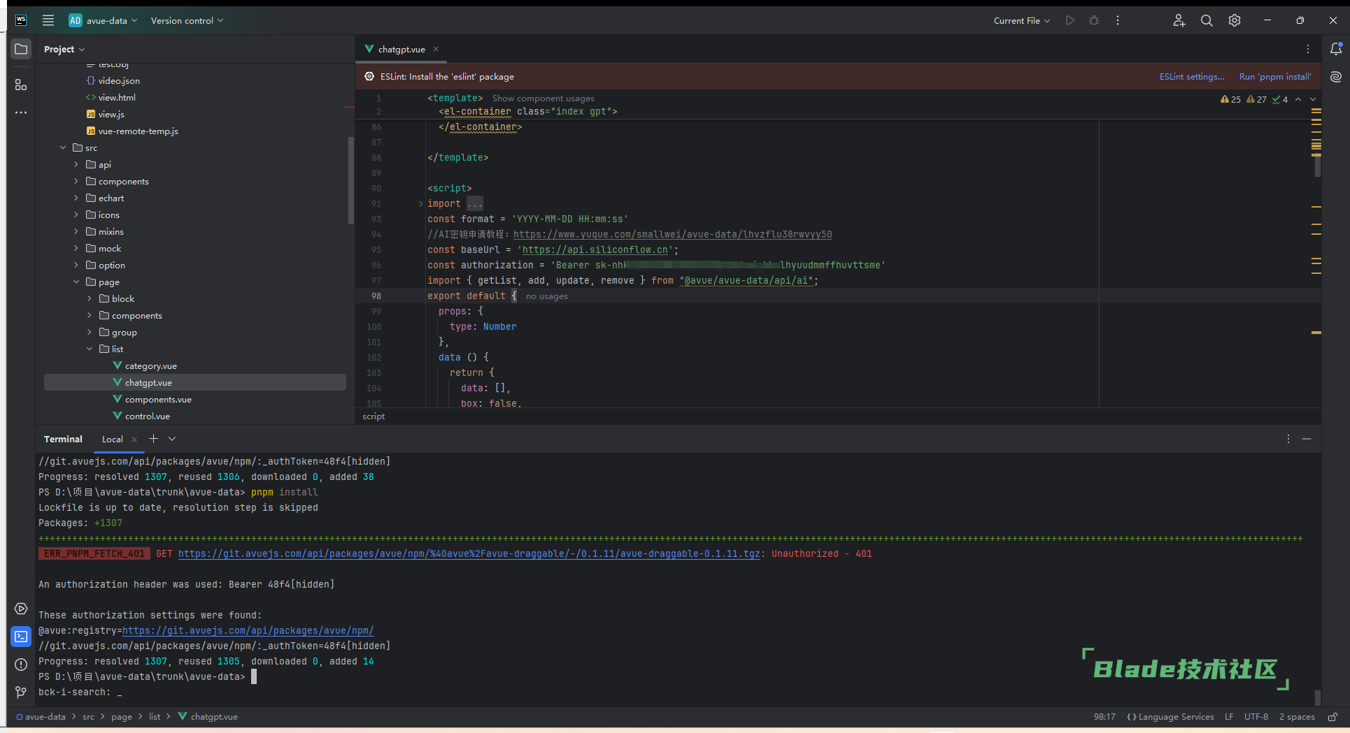Open AI Assistant spiral icon
The width and height of the screenshot is (1350, 733).
click(1336, 77)
